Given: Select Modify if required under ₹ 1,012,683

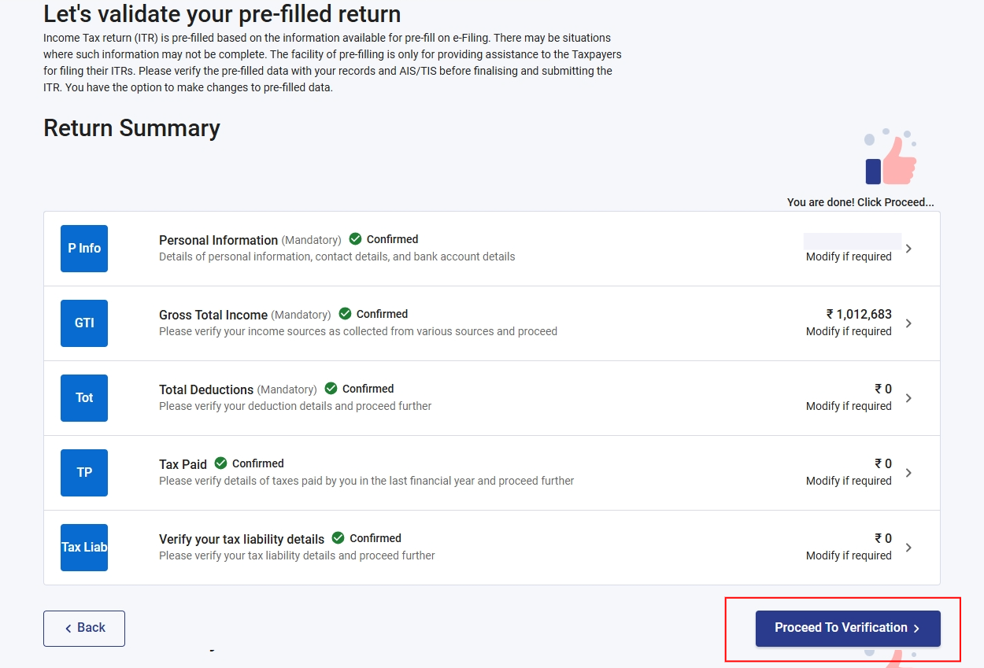Looking at the screenshot, I should (x=849, y=331).
